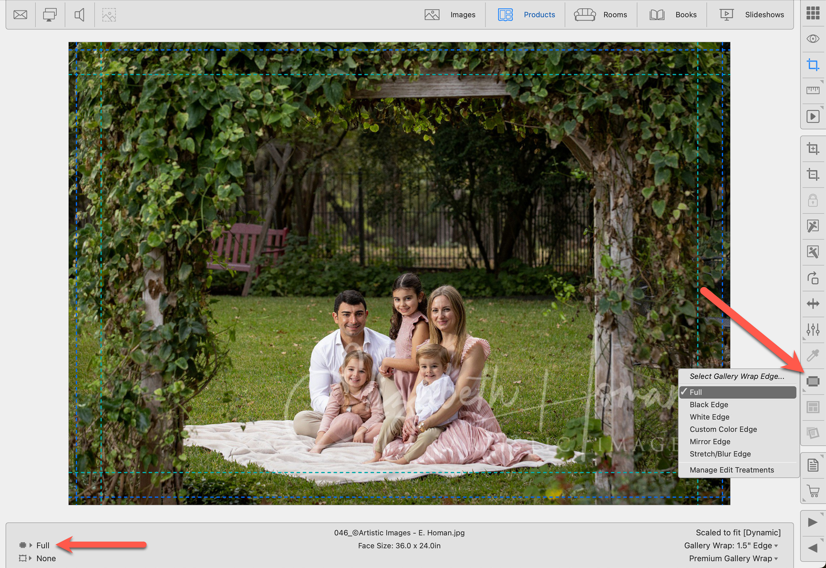Click the email envelope icon
Screen dimensions: 826x568
20,15
